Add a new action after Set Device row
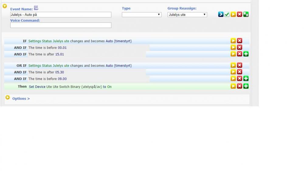 tap(246, 86)
